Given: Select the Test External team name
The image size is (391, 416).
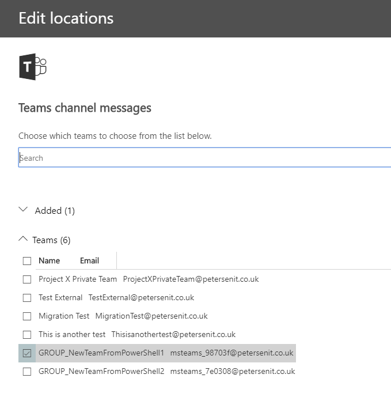Looking at the screenshot, I should (x=60, y=298).
